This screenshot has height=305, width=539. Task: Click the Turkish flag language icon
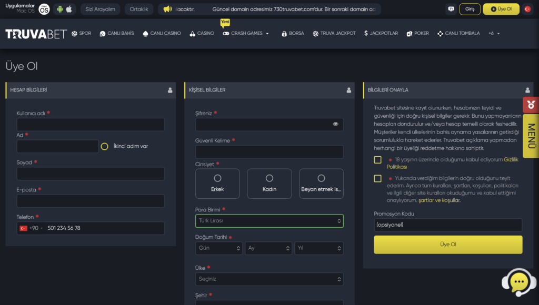[x=526, y=9]
